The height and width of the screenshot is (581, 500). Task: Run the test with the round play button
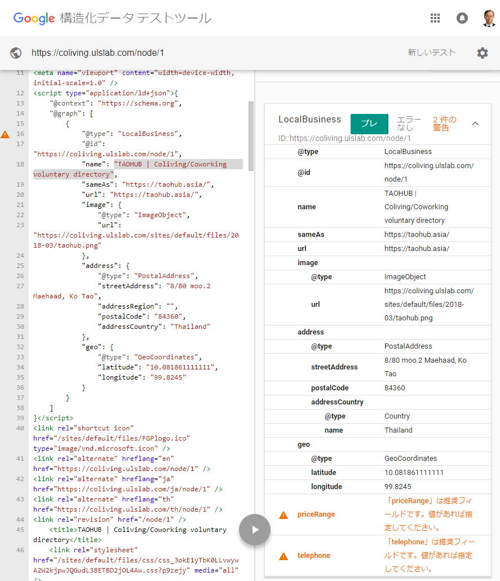pos(255,530)
